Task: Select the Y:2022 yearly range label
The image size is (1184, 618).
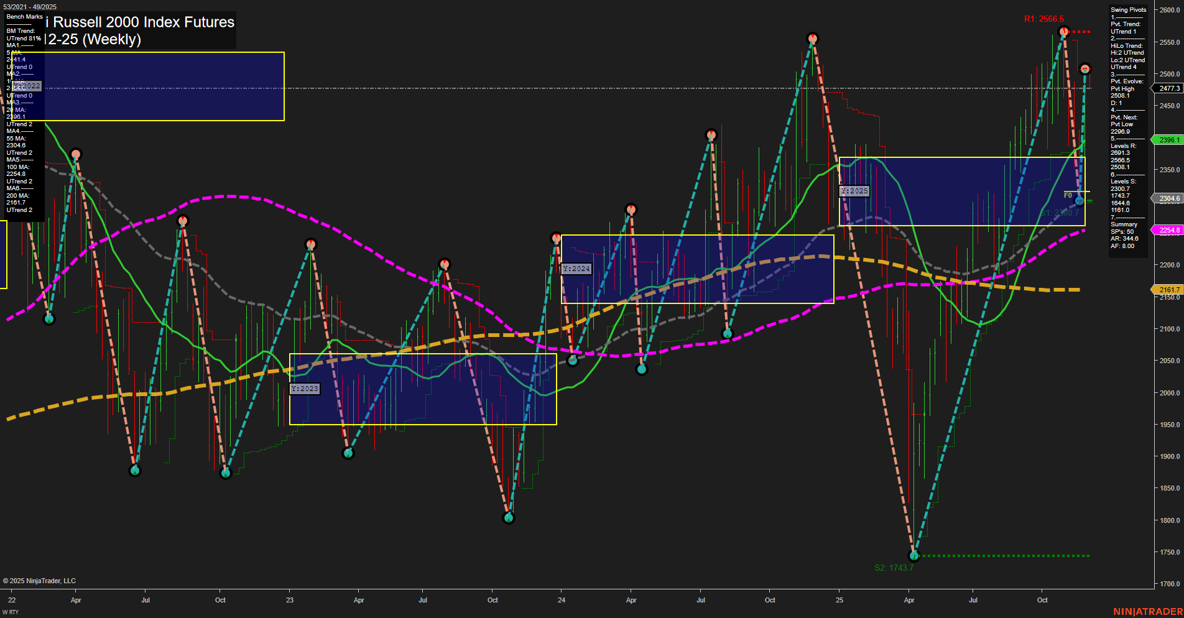Action: pos(25,86)
